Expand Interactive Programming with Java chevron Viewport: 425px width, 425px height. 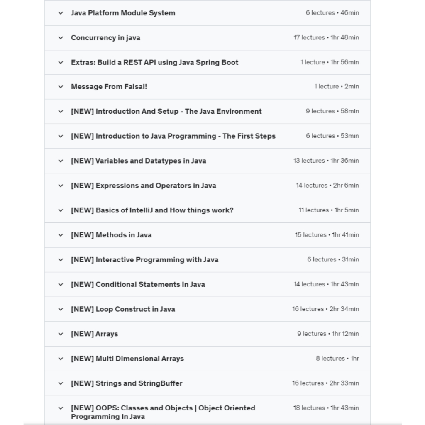(61, 260)
